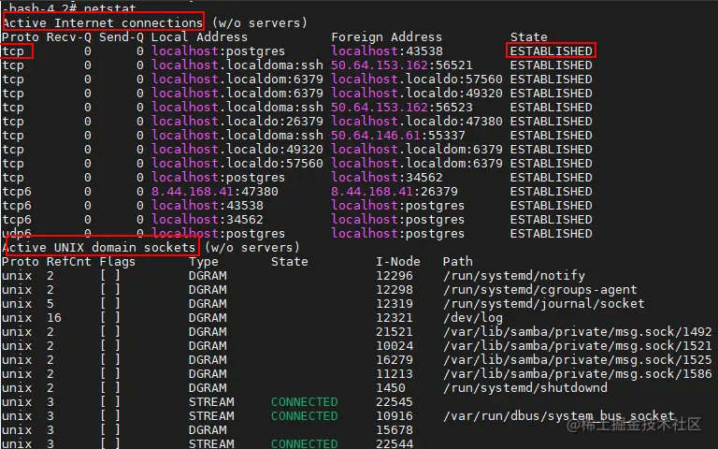Click CONNECTED in the I-Node 10916 row
This screenshot has width=718, height=449.
pyautogui.click(x=305, y=416)
